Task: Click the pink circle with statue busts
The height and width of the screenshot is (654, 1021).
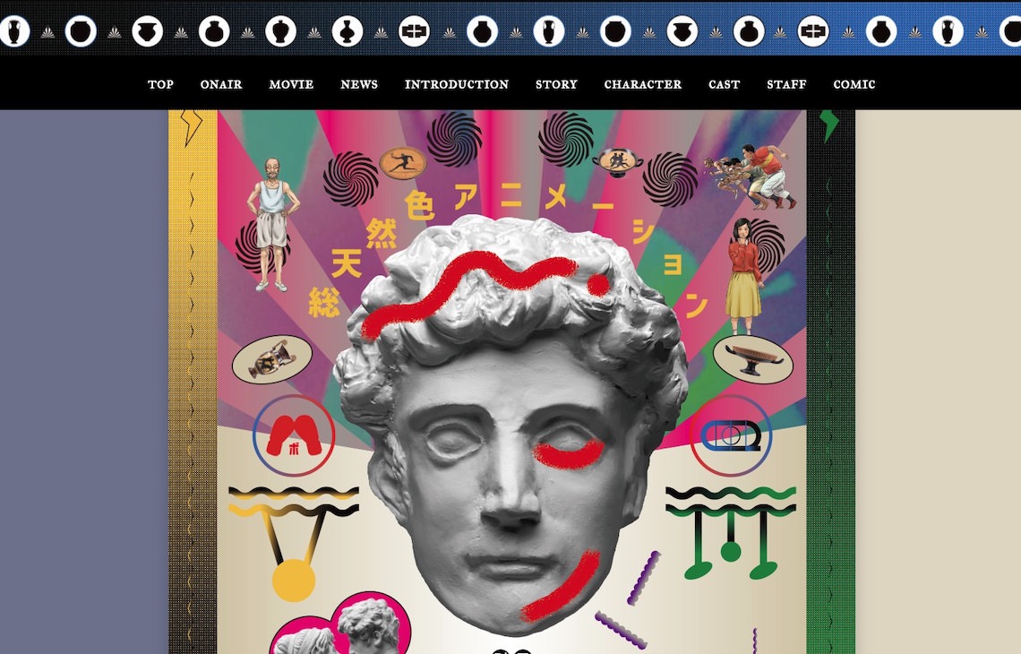Action: click(x=340, y=625)
